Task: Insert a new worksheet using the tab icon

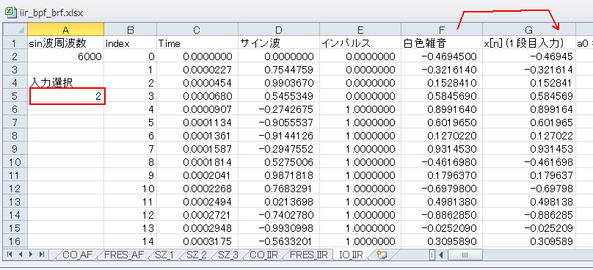Action: [382, 255]
